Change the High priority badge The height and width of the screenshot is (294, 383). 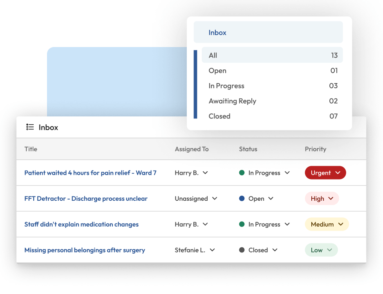tap(322, 199)
